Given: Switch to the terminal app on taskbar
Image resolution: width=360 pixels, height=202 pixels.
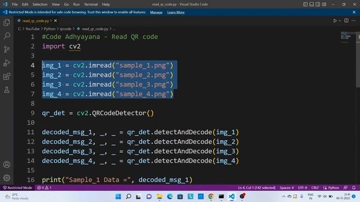Looking at the screenshot, I should click(x=221, y=196).
